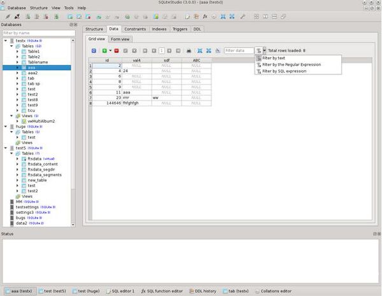Collapse Tables group under testx
Screen dimensions: 382x296
pos(11,46)
